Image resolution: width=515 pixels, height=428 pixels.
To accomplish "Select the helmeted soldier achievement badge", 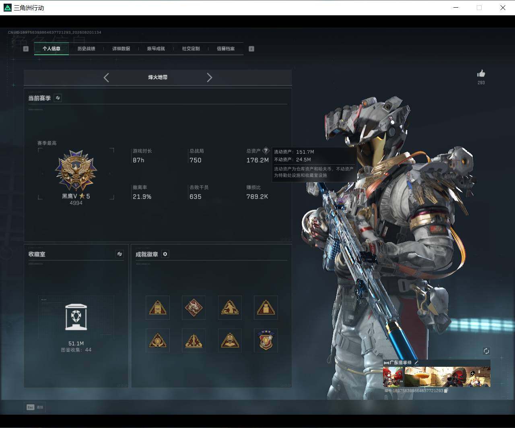I will 230,341.
